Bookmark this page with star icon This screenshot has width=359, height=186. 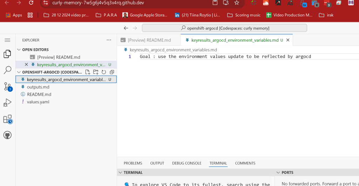click(237, 3)
